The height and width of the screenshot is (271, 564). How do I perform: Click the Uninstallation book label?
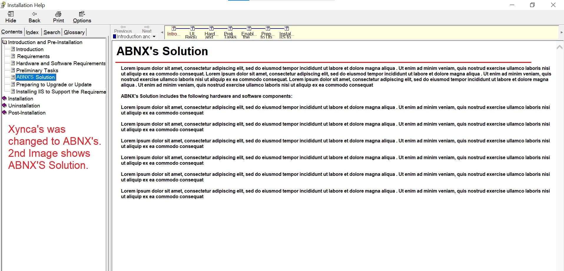tap(24, 106)
